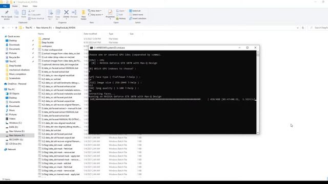Screen dimensions: 328x184
Task: Select Recycle Bin in Quick access
Action: click(14, 57)
